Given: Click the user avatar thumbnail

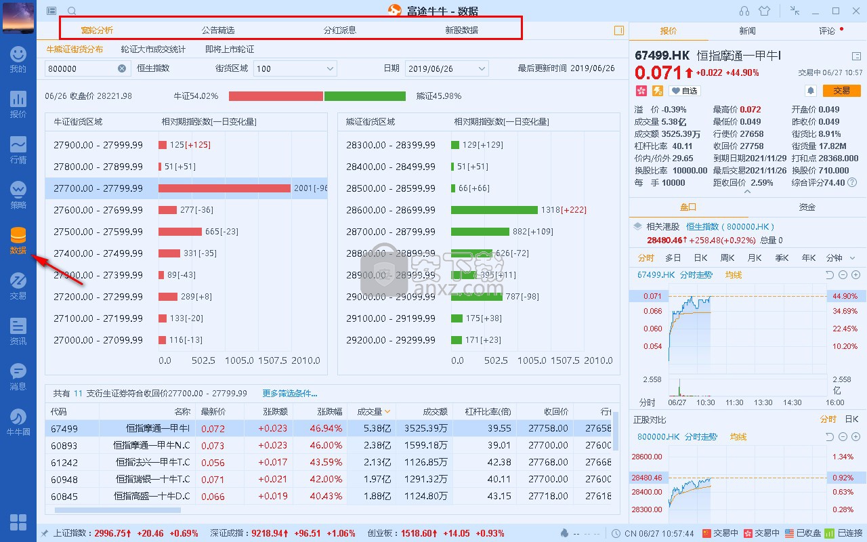Looking at the screenshot, I should coord(18,17).
